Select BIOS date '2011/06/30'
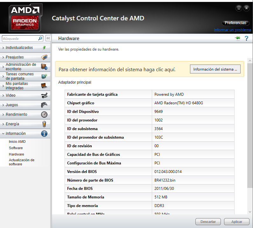Viewport: 253px width, 228px height. tap(164, 189)
